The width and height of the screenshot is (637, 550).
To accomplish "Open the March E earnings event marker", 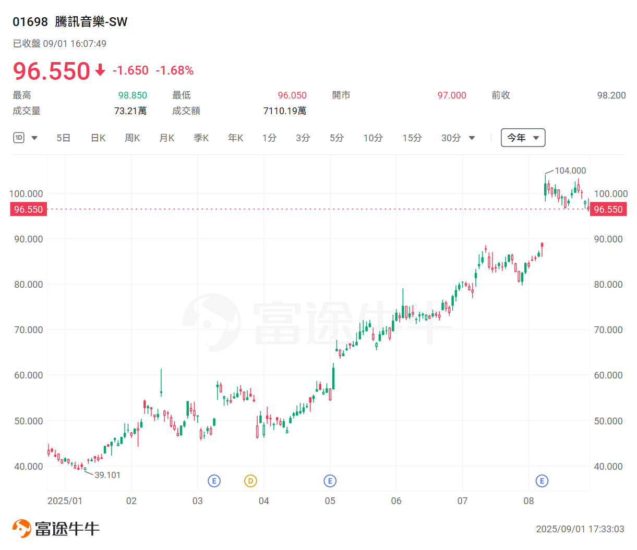I will 214,481.
